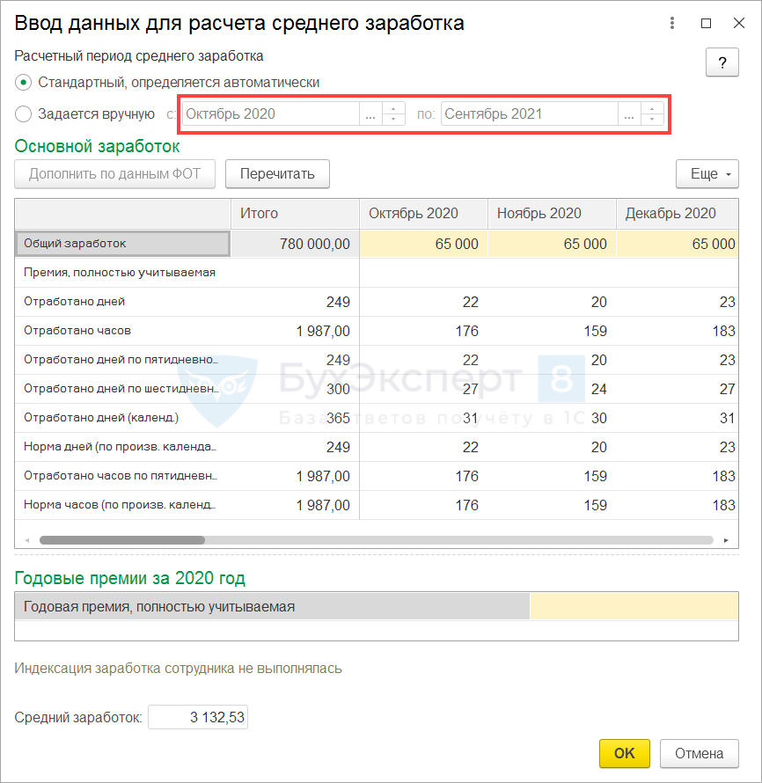
Task: Click the end period stepper arrows
Action: pyautogui.click(x=652, y=114)
